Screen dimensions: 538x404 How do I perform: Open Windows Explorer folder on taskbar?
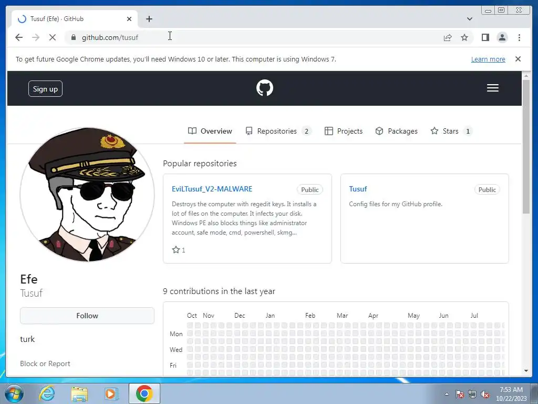79,393
